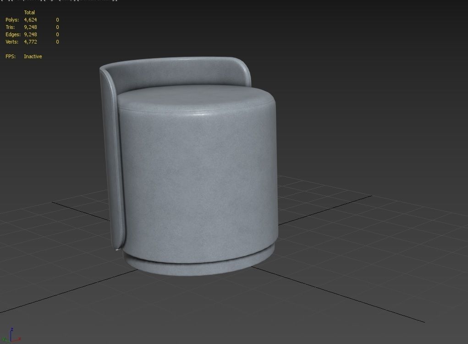
Task: Click the 'FPS:' statistics label
Action: (11, 56)
